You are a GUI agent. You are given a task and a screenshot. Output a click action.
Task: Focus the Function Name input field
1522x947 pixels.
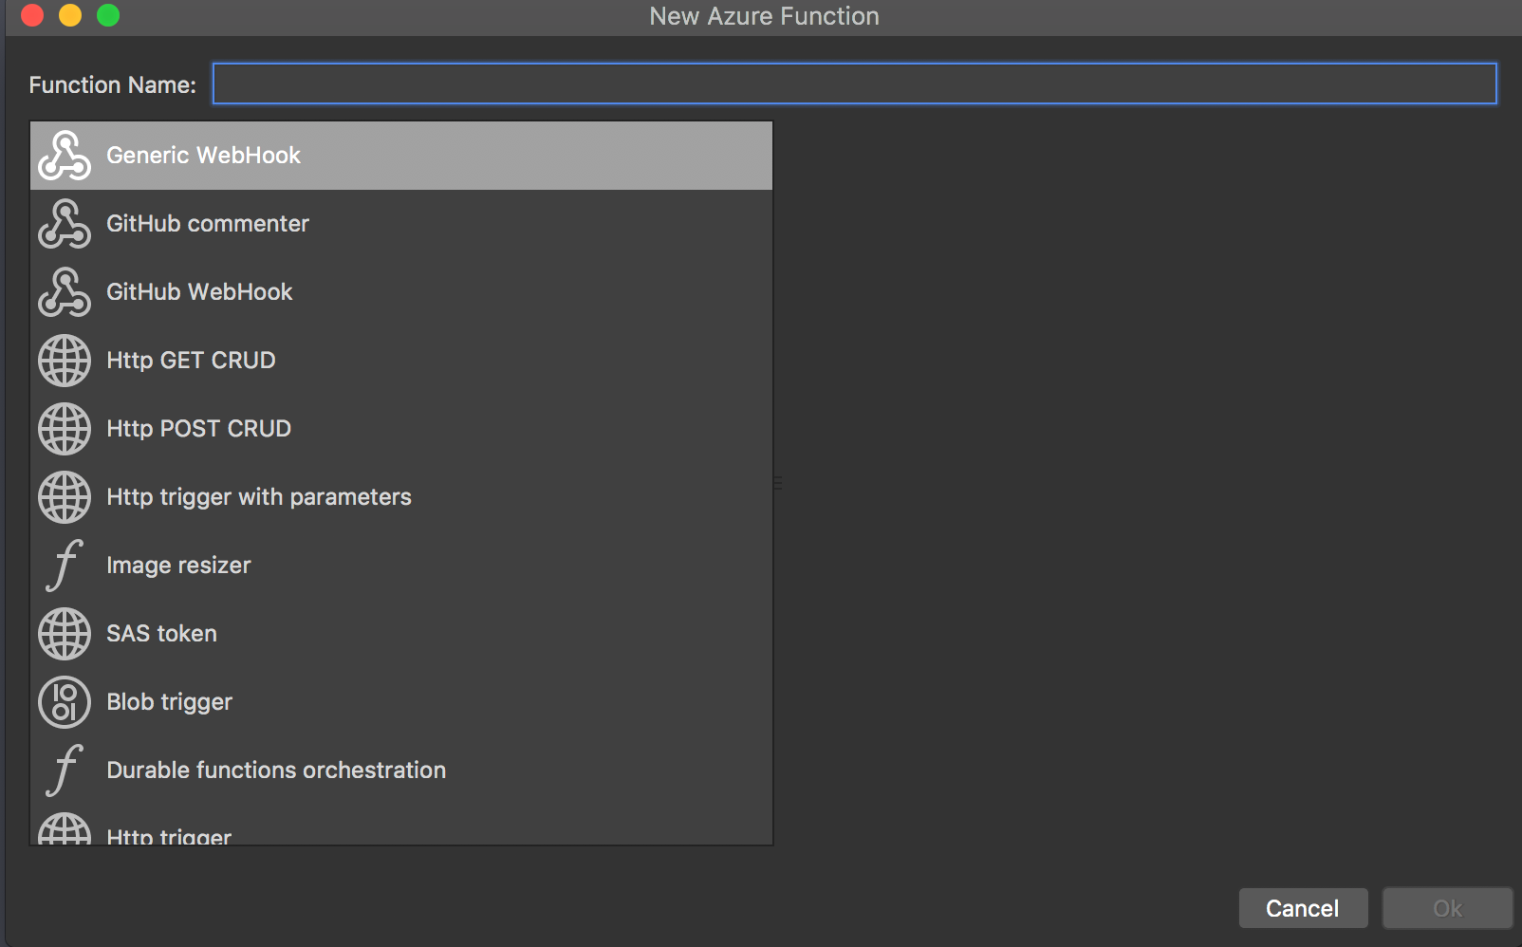click(854, 84)
